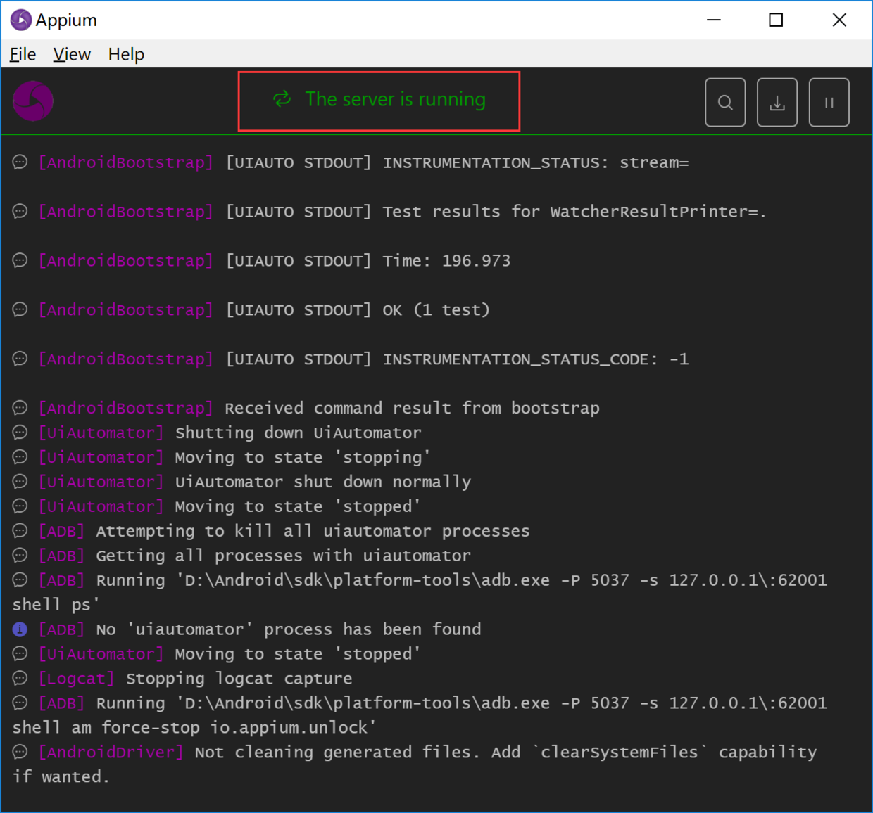Close the Appium window
The image size is (873, 813).
(x=839, y=20)
